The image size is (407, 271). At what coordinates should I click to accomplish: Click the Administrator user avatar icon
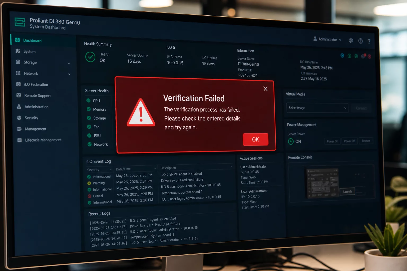pyautogui.click(x=315, y=39)
